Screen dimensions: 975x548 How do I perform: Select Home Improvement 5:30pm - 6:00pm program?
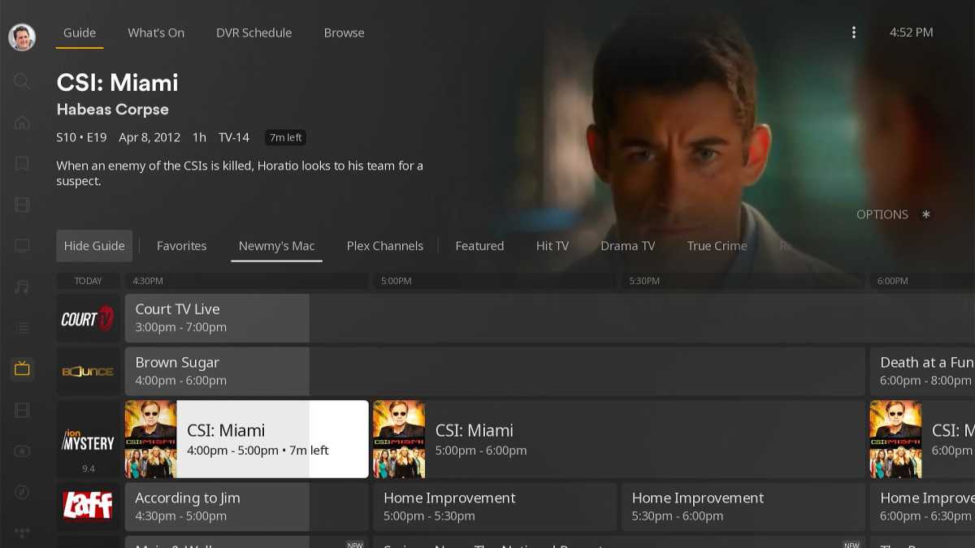click(743, 507)
